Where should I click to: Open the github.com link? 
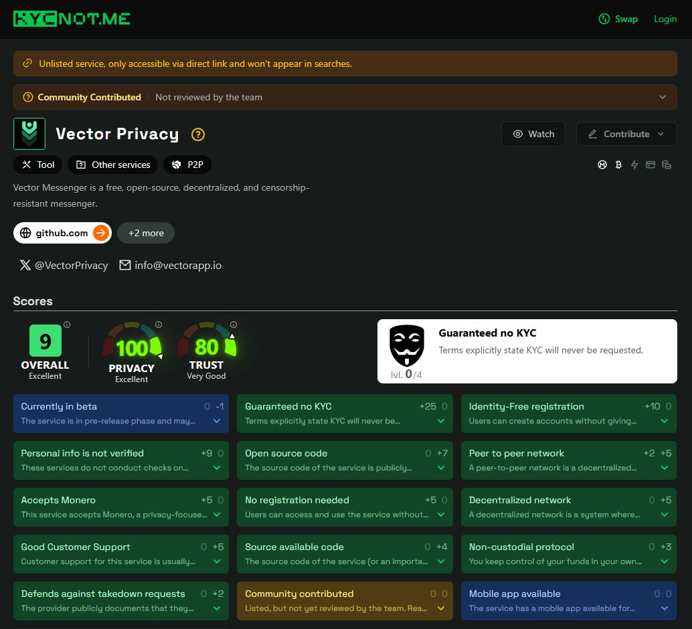pyautogui.click(x=62, y=233)
